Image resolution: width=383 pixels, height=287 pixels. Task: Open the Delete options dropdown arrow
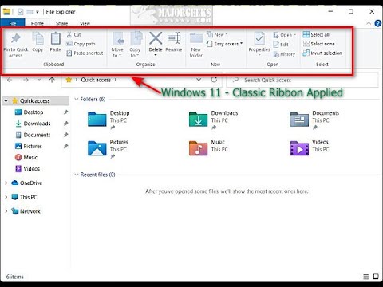(x=156, y=55)
